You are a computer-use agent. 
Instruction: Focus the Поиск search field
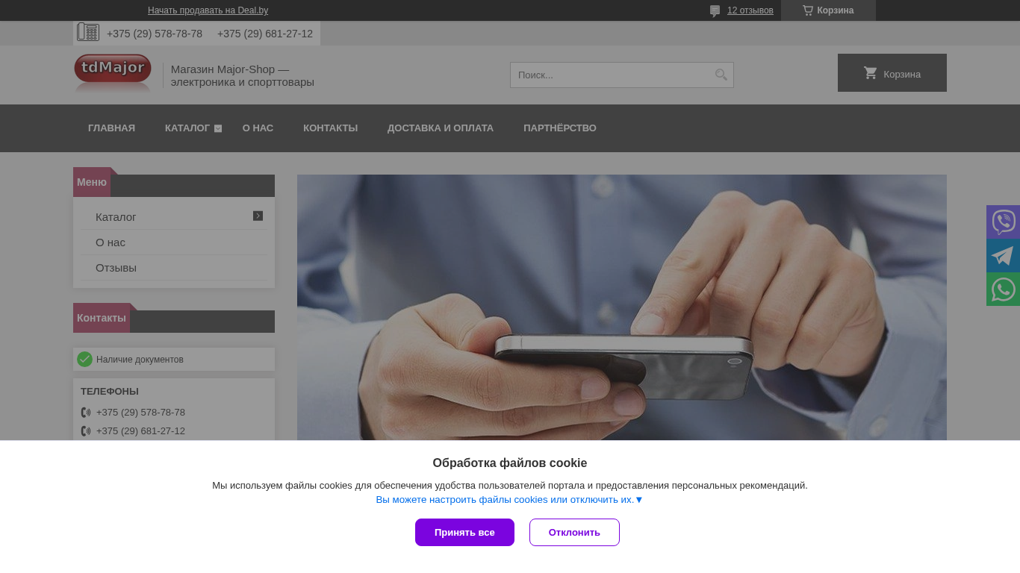[611, 75]
